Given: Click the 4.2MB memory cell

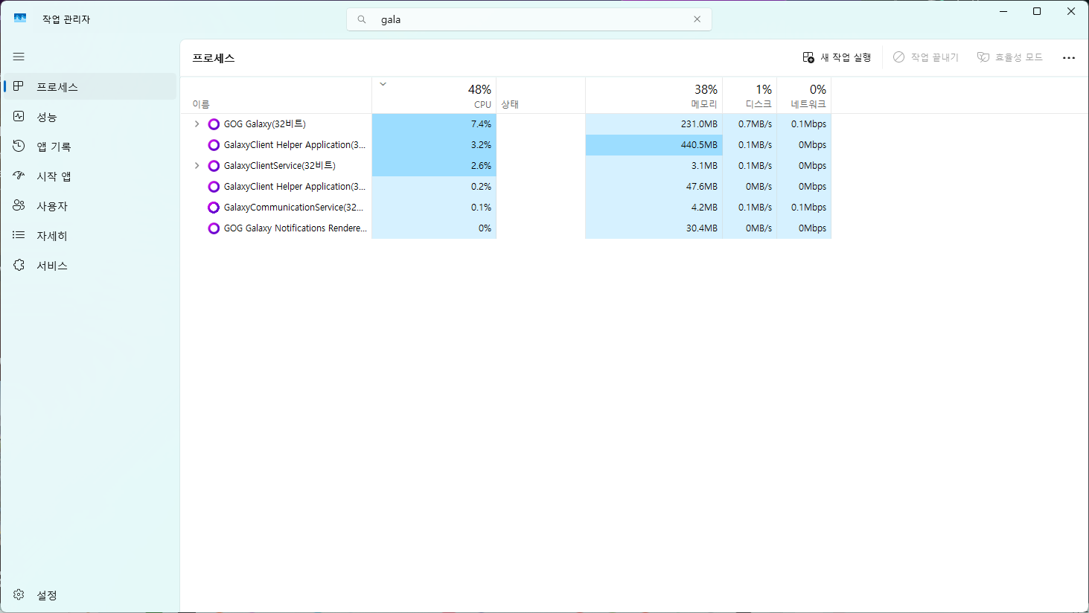Looking at the screenshot, I should [654, 208].
